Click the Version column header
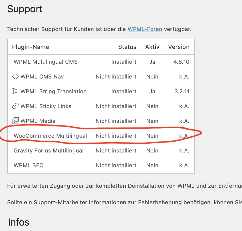Viewport: 242px width, 231px height. [179, 47]
